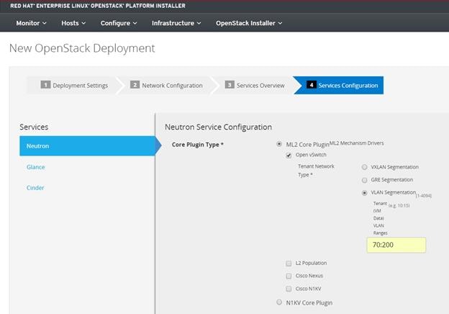Open the Infrastructure menu
Image resolution: width=449 pixels, height=314 pixels.
pos(176,23)
